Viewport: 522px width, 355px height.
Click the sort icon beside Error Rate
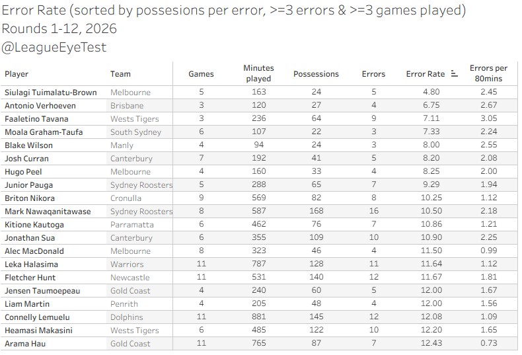[x=455, y=73]
